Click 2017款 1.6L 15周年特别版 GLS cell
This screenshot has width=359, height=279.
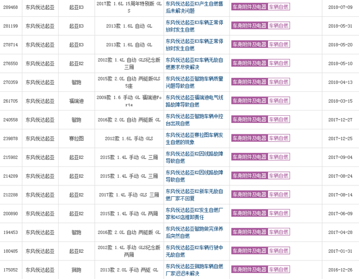[129, 7]
